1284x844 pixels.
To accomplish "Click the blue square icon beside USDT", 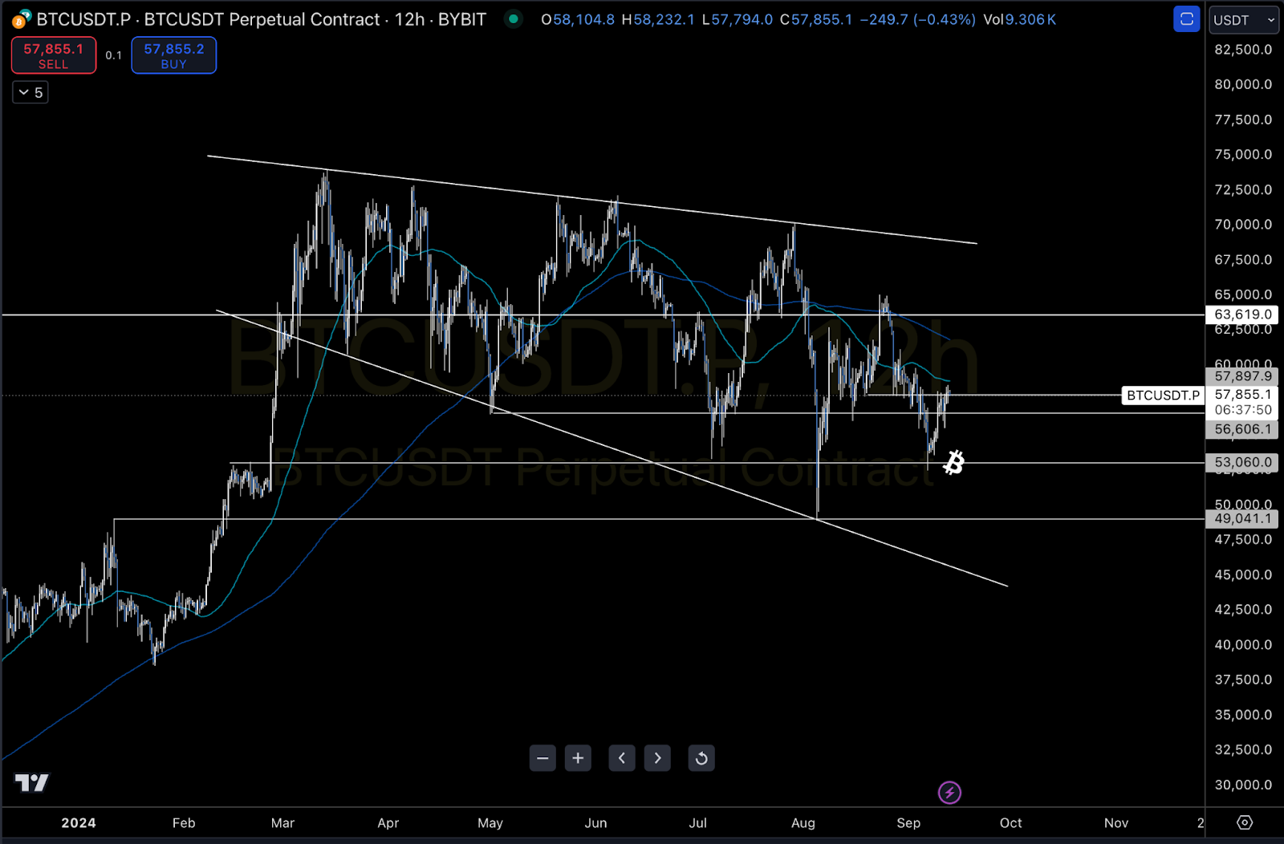I will 1186,19.
